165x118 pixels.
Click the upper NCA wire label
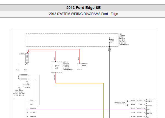pyautogui.click(x=32, y=100)
